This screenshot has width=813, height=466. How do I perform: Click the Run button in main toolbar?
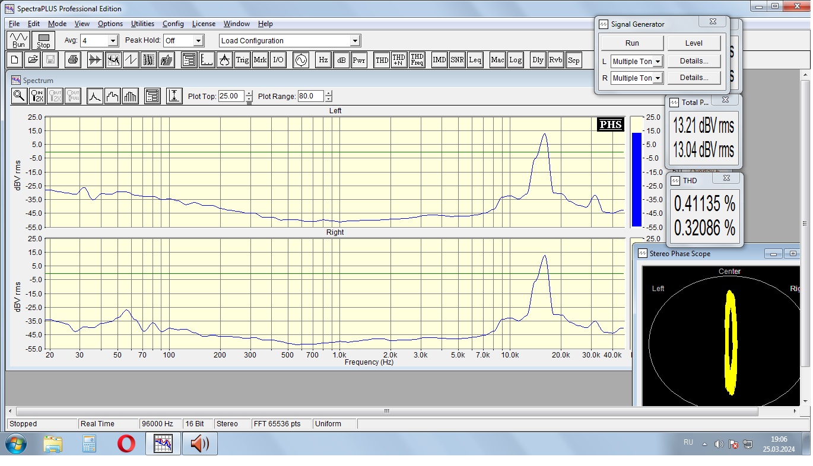[x=18, y=40]
